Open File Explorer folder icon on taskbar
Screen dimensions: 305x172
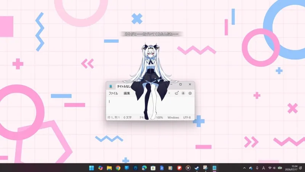pyautogui.click(x=109, y=168)
